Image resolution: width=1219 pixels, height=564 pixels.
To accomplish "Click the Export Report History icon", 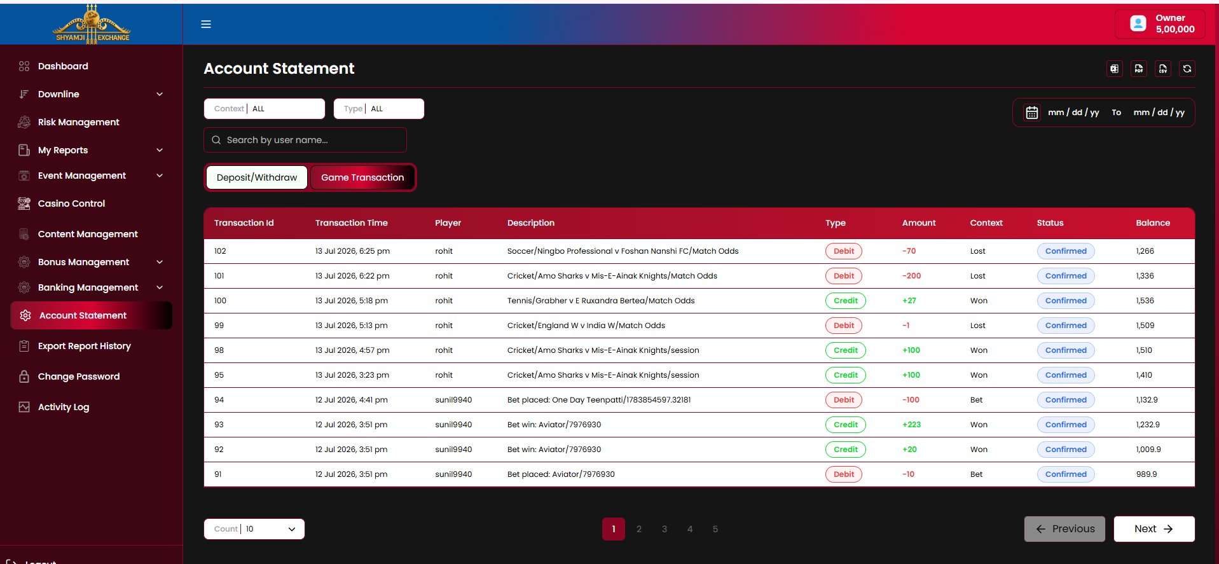I will [24, 346].
